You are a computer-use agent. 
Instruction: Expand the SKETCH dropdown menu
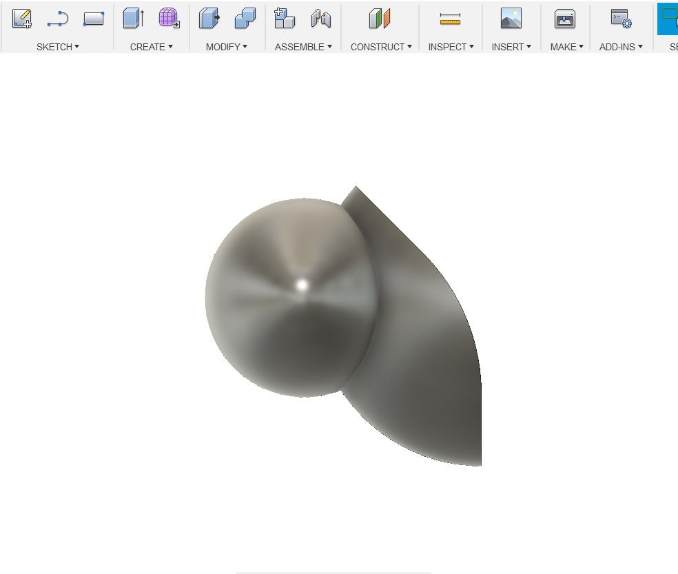[58, 47]
